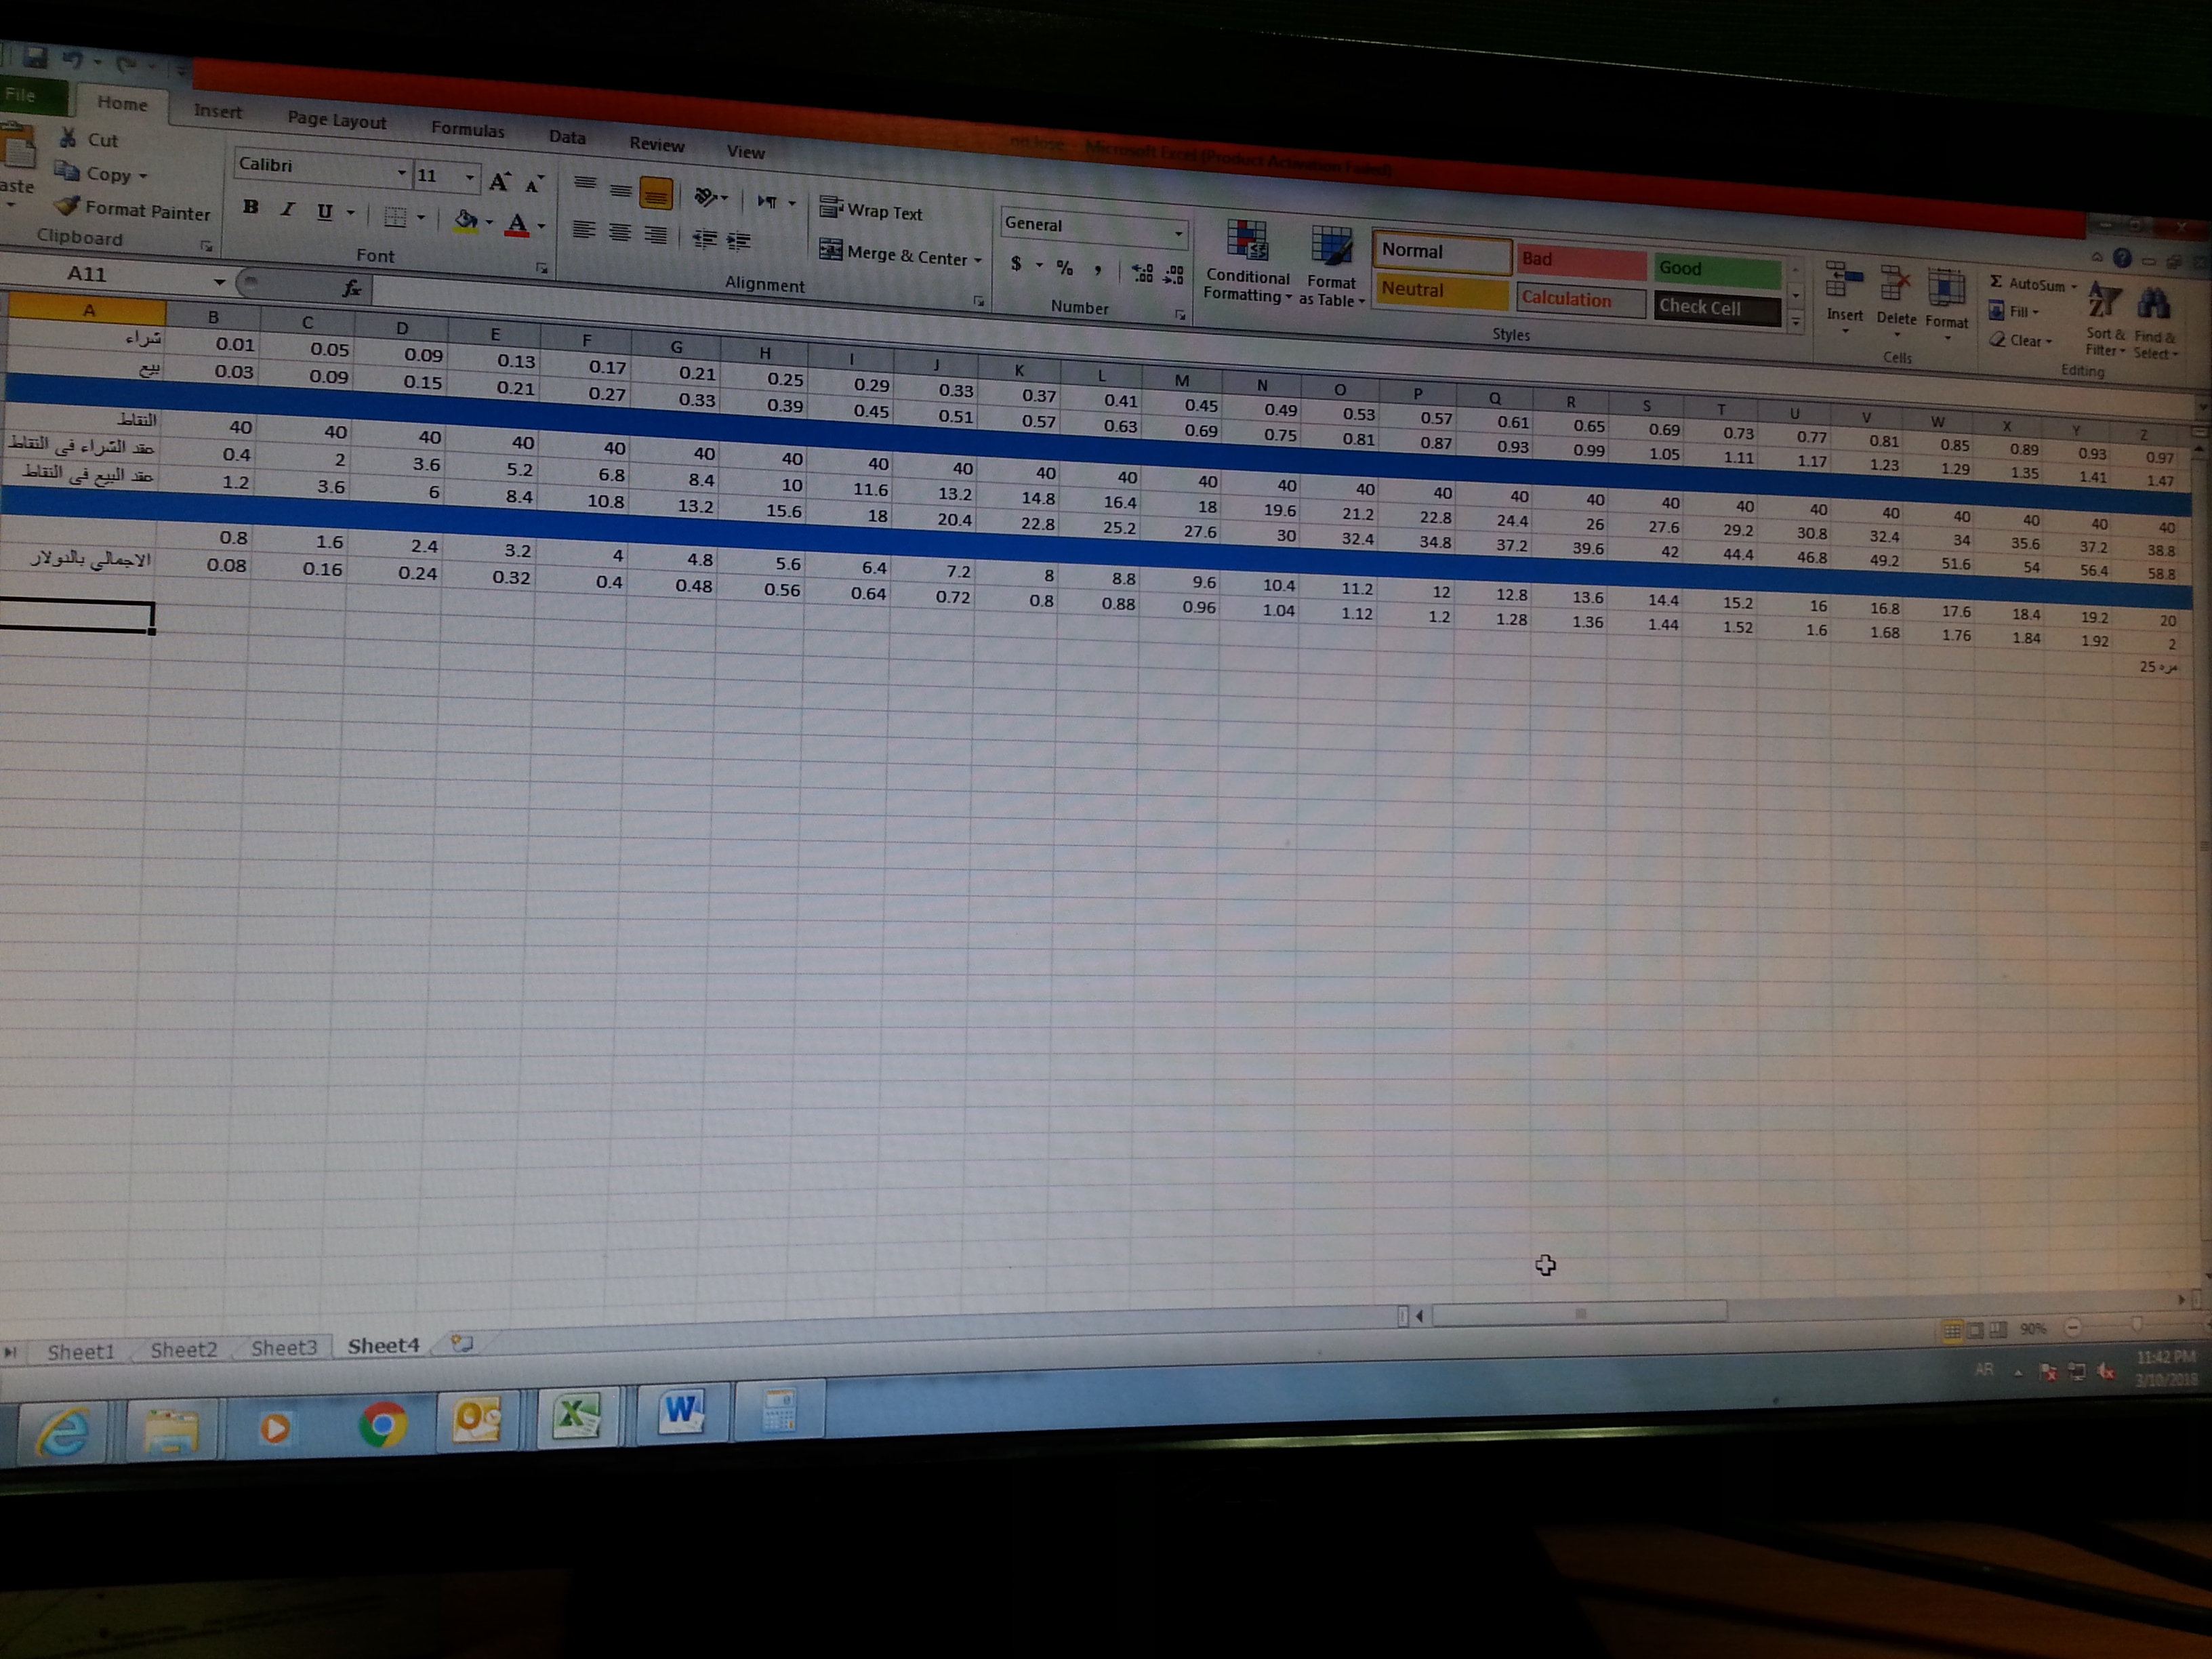The height and width of the screenshot is (1659, 2212).
Task: Apply the Neutral cell style
Action: point(1440,291)
